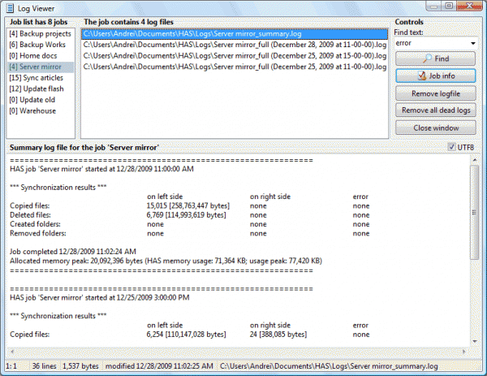Select the December 28, 2009 at 11-00-00 log
This screenshot has width=487, height=376.
(x=235, y=45)
